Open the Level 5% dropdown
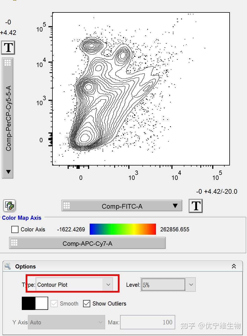 point(168,285)
